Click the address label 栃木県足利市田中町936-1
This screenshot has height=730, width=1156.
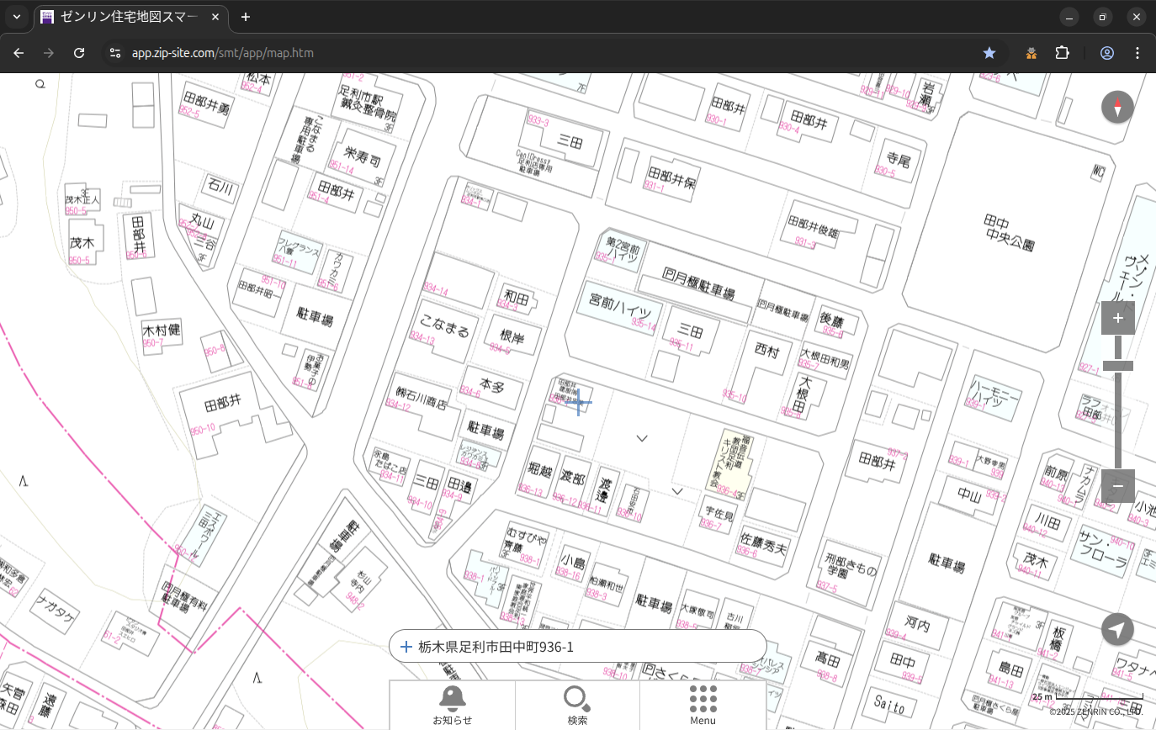[496, 647]
